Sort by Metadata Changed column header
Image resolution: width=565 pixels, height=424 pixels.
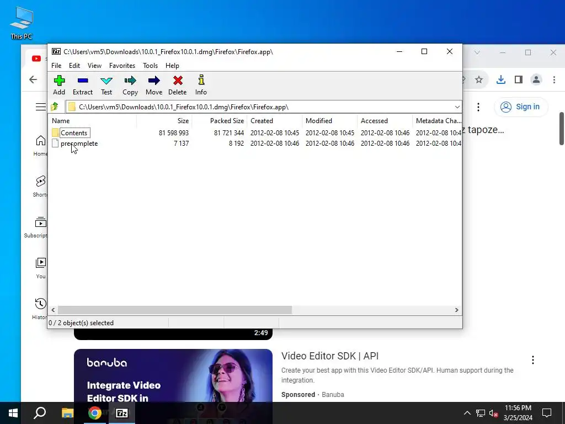pos(437,121)
